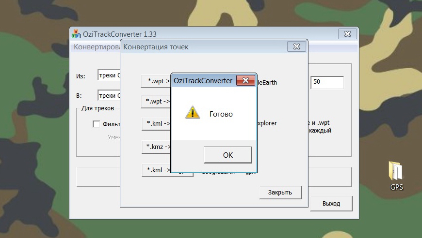Toggle the Фильтр checkbox in Для треков
The width and height of the screenshot is (422, 238).
point(97,124)
